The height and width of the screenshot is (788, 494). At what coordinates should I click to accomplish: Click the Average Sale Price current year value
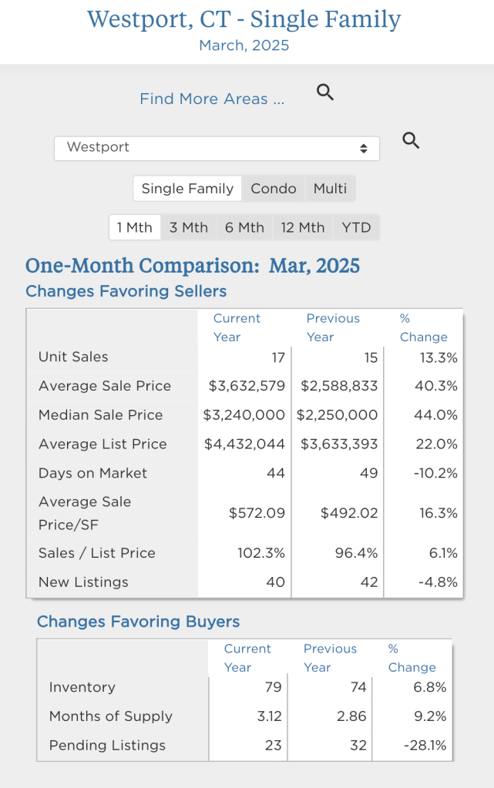247,386
